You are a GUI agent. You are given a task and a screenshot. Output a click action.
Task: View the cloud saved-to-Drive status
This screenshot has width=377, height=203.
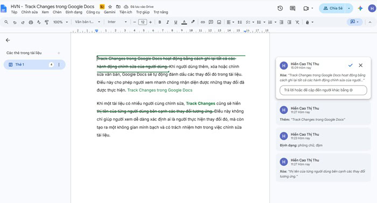click(x=126, y=7)
